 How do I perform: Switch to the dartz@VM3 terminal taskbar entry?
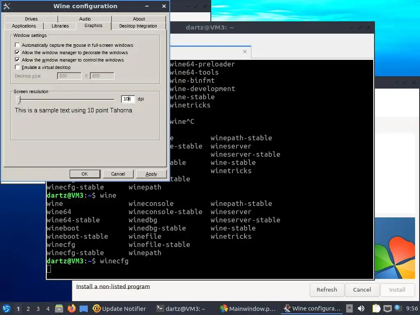pos(181,308)
